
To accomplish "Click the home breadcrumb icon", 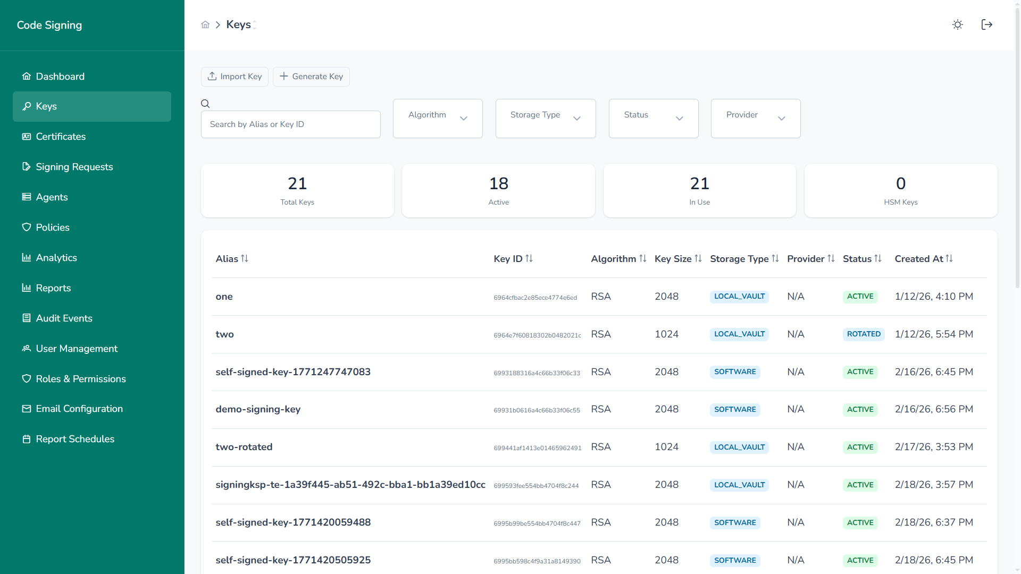I will pyautogui.click(x=205, y=25).
